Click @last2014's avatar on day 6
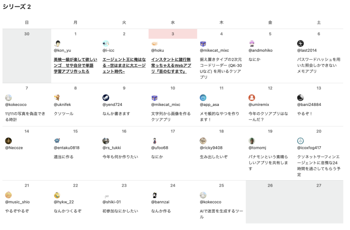The image size is (350, 230). (300, 43)
